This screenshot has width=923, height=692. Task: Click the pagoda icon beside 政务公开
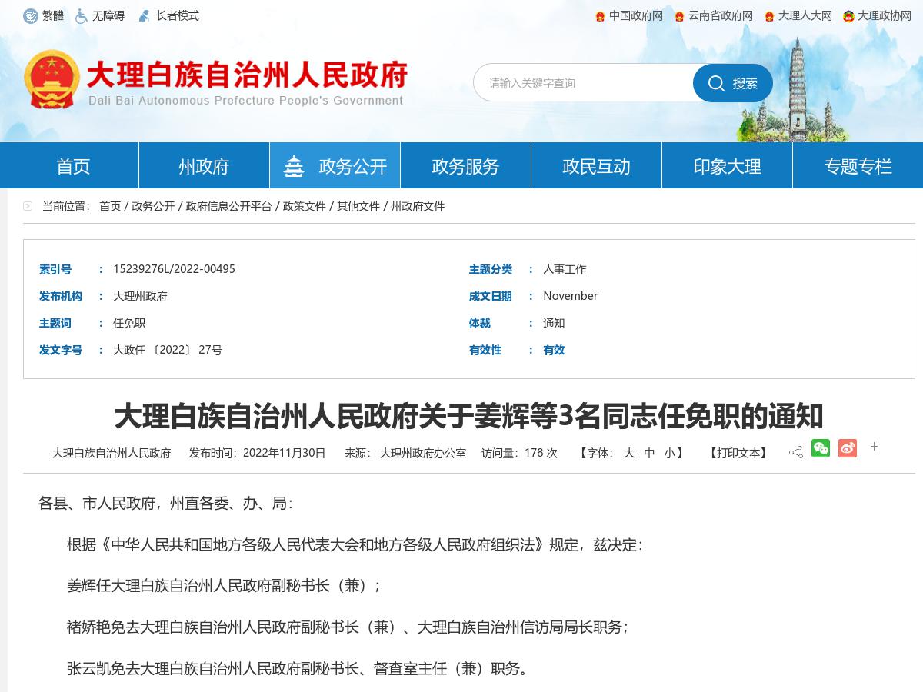[x=295, y=164]
